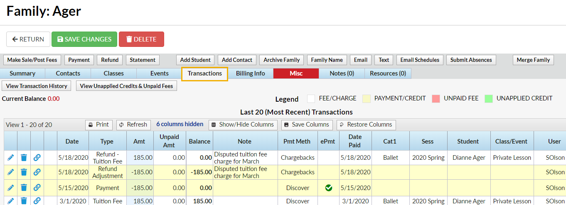Archive Family button
This screenshot has height=205, width=566.
[x=282, y=60]
